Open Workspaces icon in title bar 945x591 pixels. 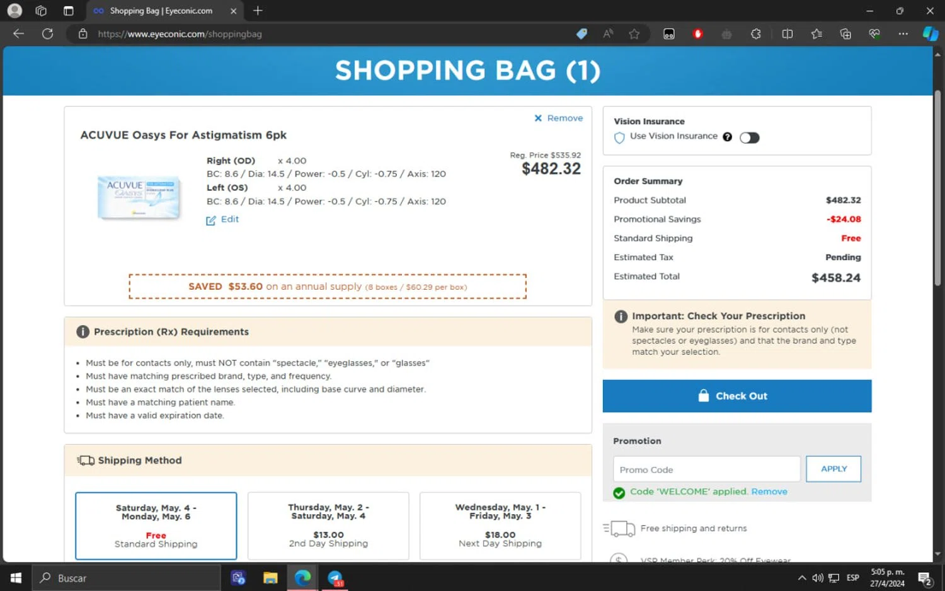click(x=41, y=11)
